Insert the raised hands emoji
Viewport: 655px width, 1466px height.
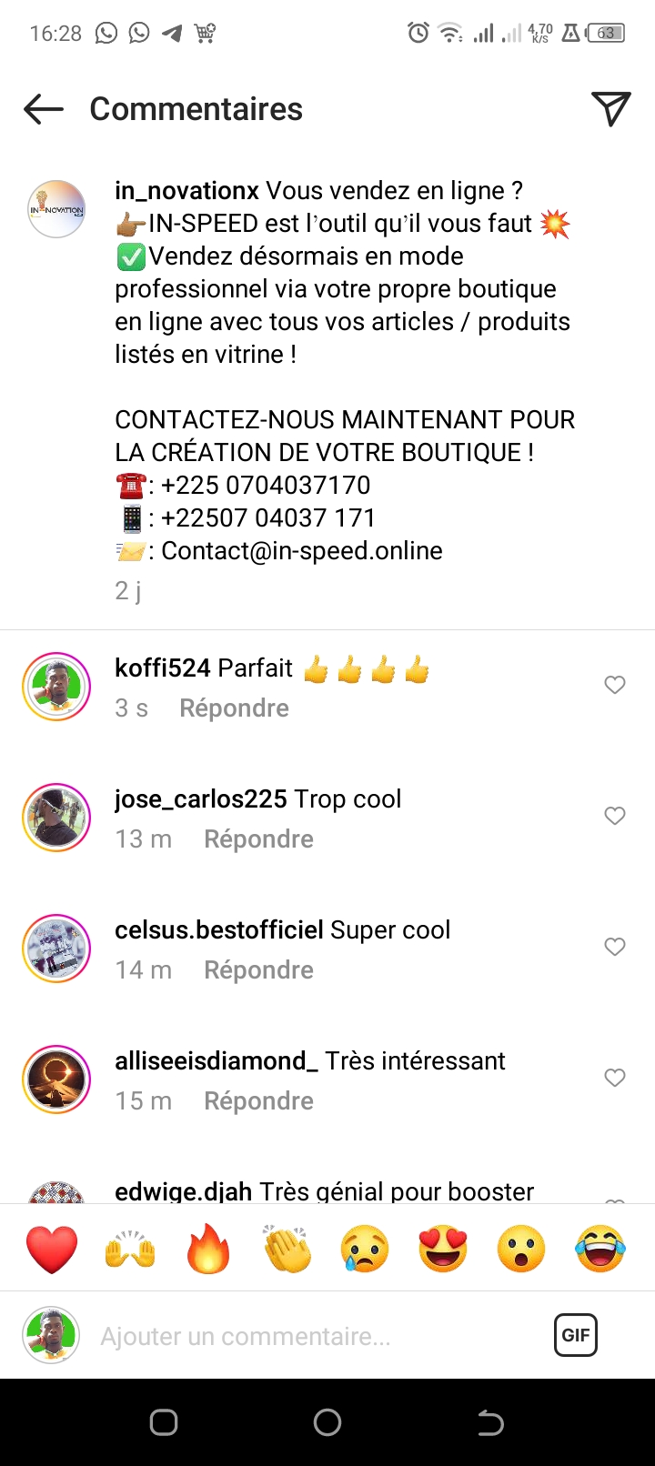point(130,1249)
